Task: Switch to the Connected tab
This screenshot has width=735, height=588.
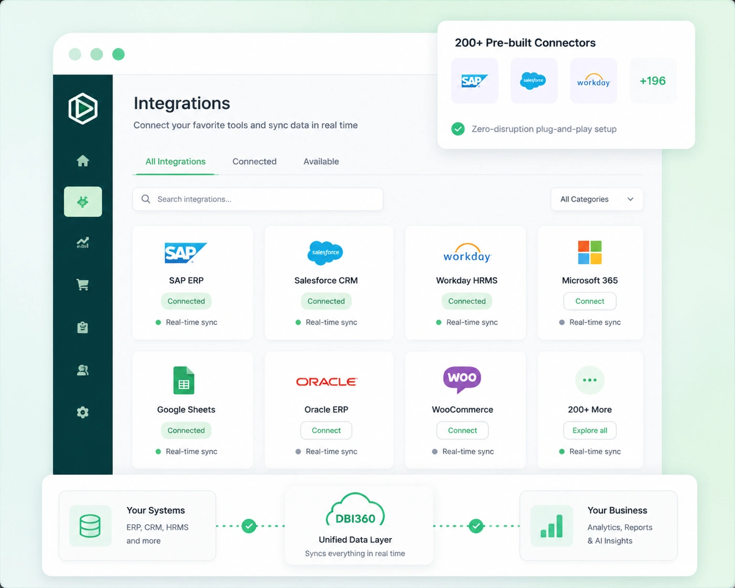Action: click(254, 161)
